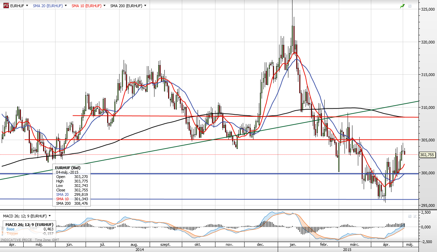Click the febr. month on time axis
437x252 pixels.
324,245
